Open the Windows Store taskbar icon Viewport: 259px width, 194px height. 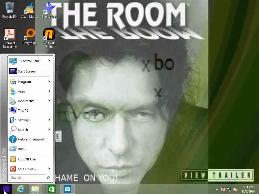click(52, 189)
